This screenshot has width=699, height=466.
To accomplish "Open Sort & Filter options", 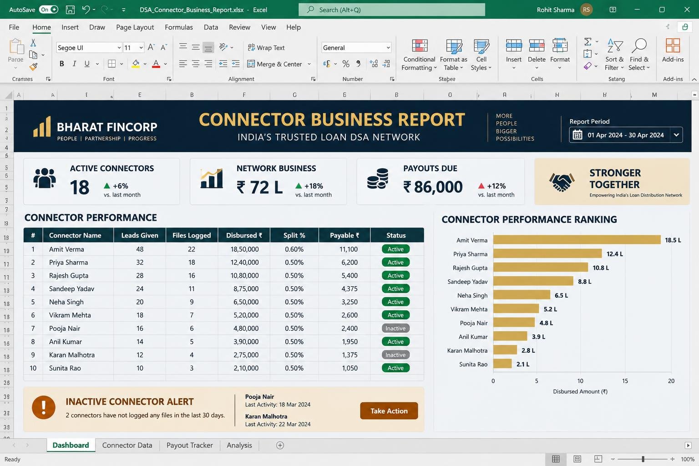I will point(615,55).
